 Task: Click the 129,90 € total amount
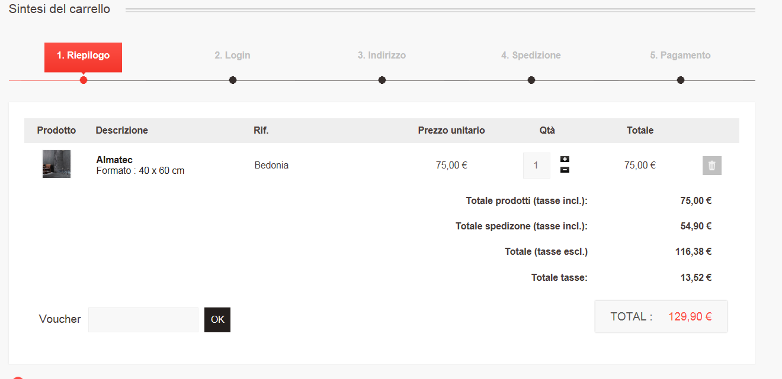690,317
